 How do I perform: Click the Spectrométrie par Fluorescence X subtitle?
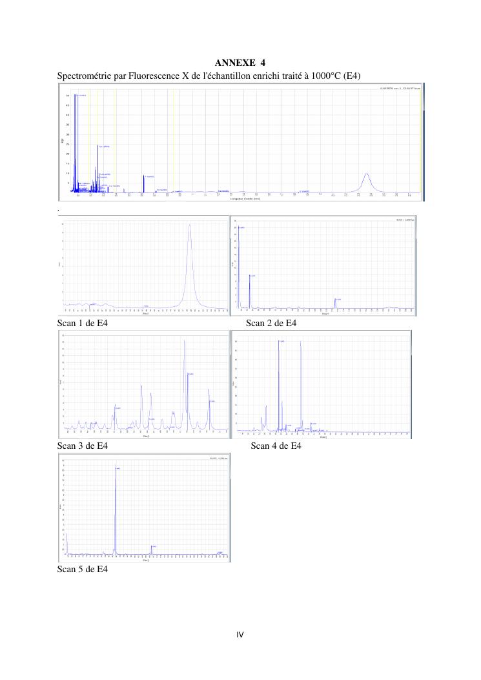coord(209,76)
